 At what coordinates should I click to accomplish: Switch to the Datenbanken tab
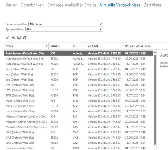[32, 5]
